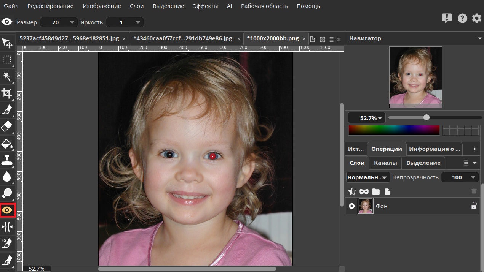Expand the blend mode Нормальн dropdown

[x=368, y=177]
